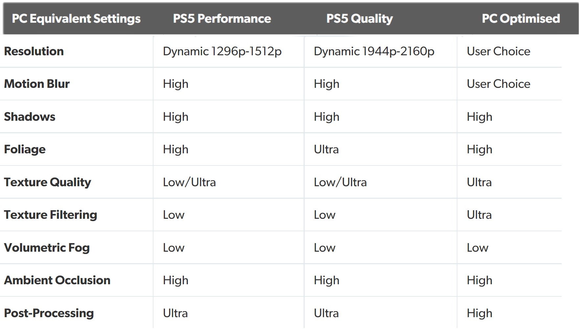Click "Ultra" in the Texture Filtering row
The image size is (579, 329).
coord(479,215)
